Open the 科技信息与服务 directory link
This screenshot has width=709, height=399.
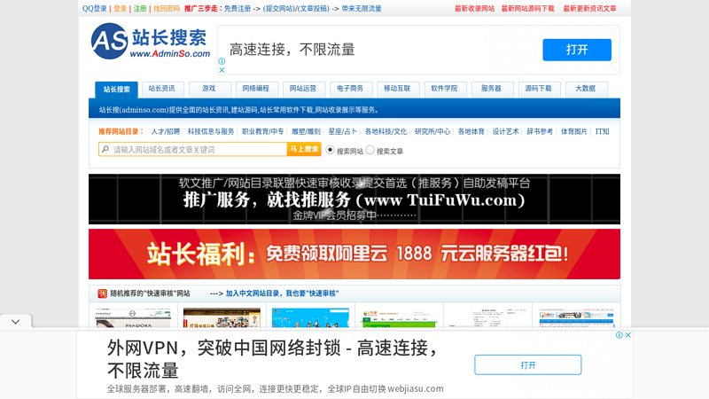click(211, 131)
